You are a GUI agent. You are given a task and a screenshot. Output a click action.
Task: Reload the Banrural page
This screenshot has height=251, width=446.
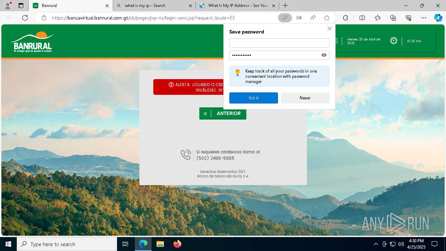click(25, 18)
